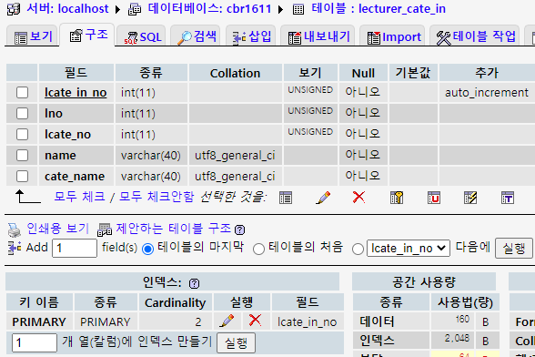Click the lcate_no field name
This screenshot has width=535, height=357.
[x=67, y=135]
